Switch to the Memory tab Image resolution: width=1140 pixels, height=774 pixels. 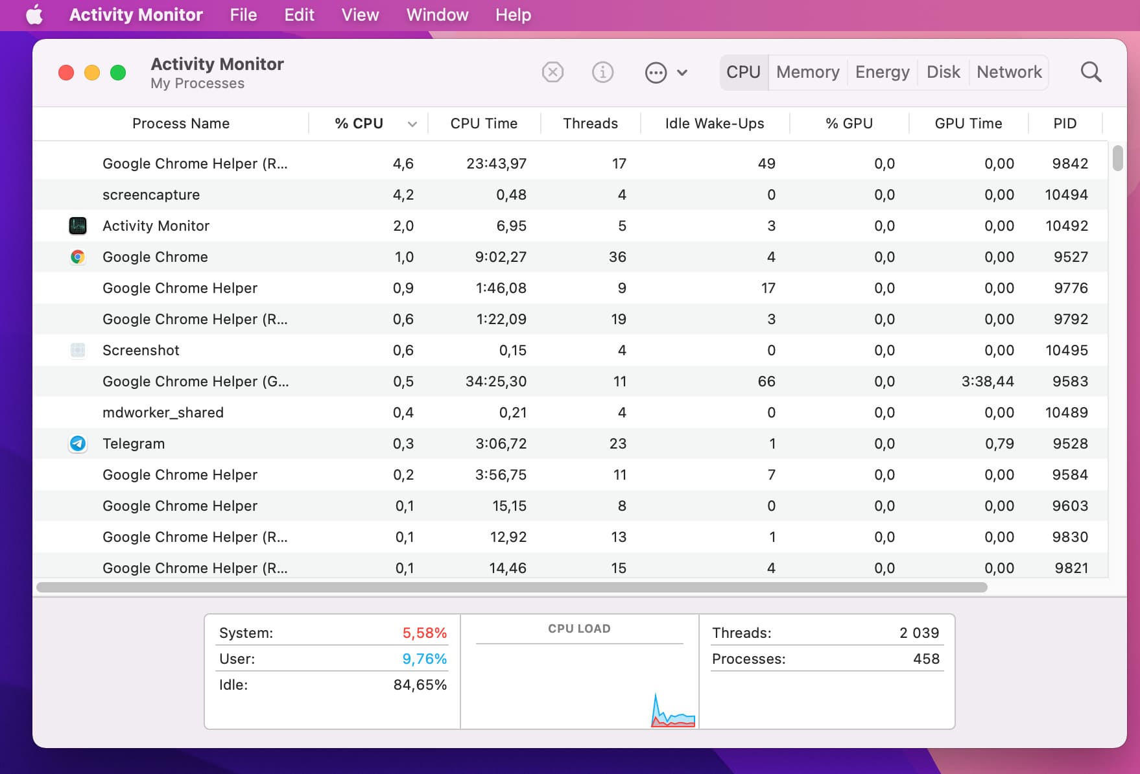807,72
